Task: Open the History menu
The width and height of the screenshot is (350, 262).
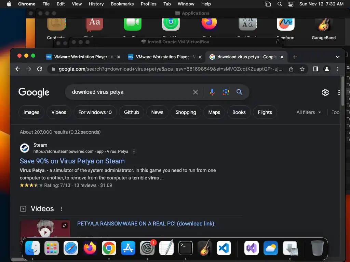Action: (x=96, y=4)
